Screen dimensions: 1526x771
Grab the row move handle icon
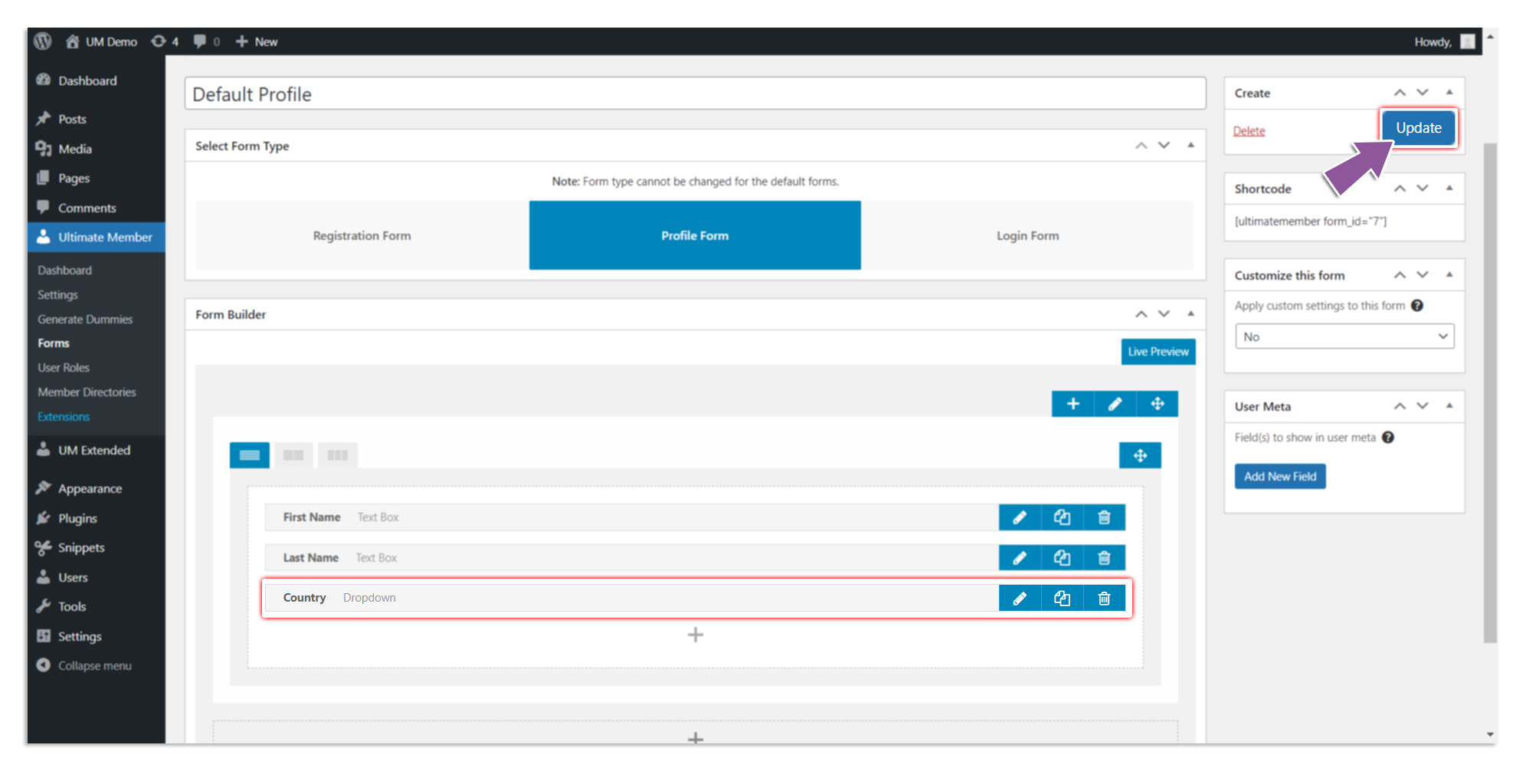(1157, 404)
